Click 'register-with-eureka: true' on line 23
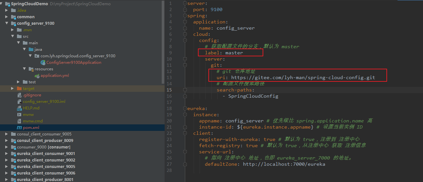The image size is (423, 182). (237, 139)
